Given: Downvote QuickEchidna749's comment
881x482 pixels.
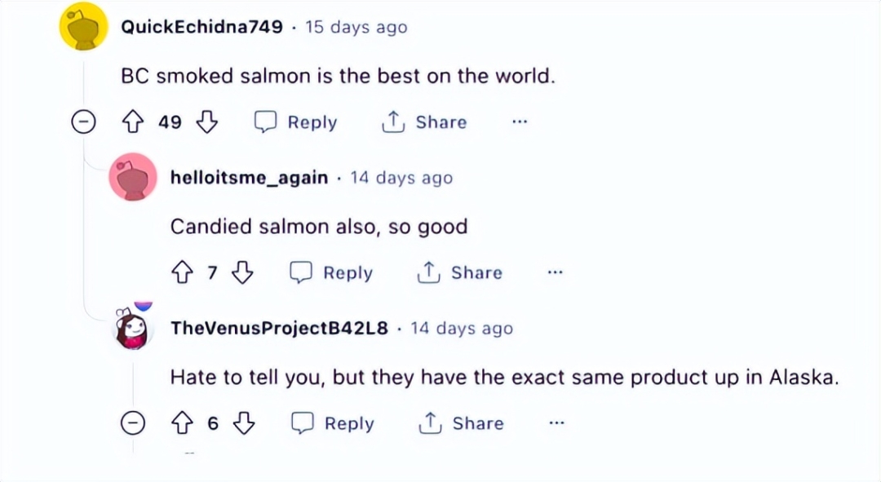Looking at the screenshot, I should (x=206, y=122).
